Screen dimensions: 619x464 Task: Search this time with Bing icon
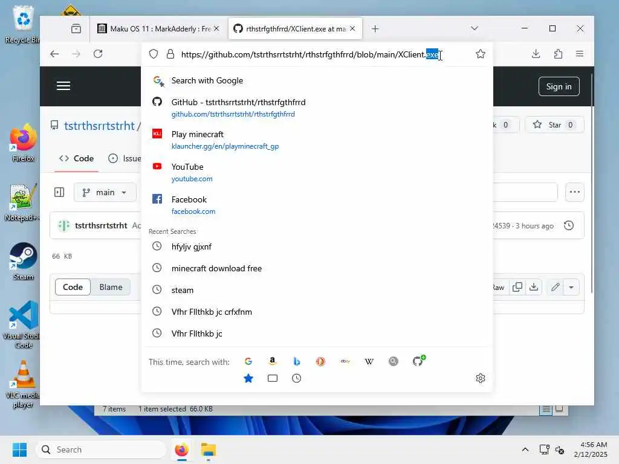(x=296, y=361)
